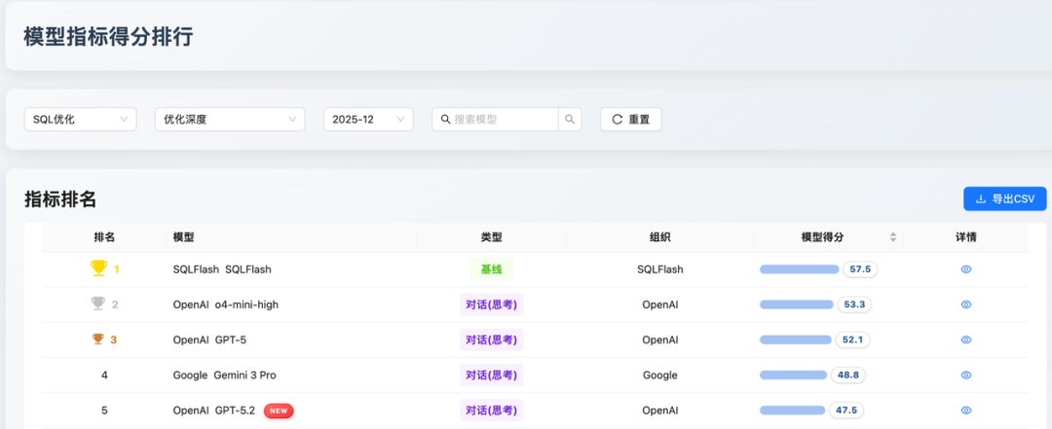Click 对话(思考) tag in Gemini 3 Pro row
1052x429 pixels.
point(491,375)
